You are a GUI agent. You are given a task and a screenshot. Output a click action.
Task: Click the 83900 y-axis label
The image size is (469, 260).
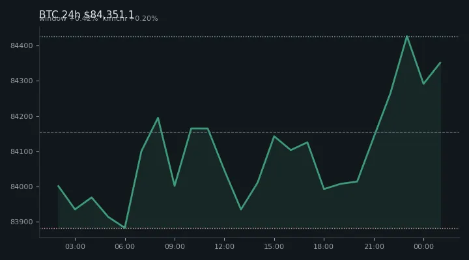pos(21,222)
